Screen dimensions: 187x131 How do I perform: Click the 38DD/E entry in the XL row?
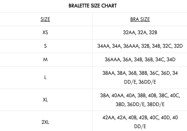point(156,104)
